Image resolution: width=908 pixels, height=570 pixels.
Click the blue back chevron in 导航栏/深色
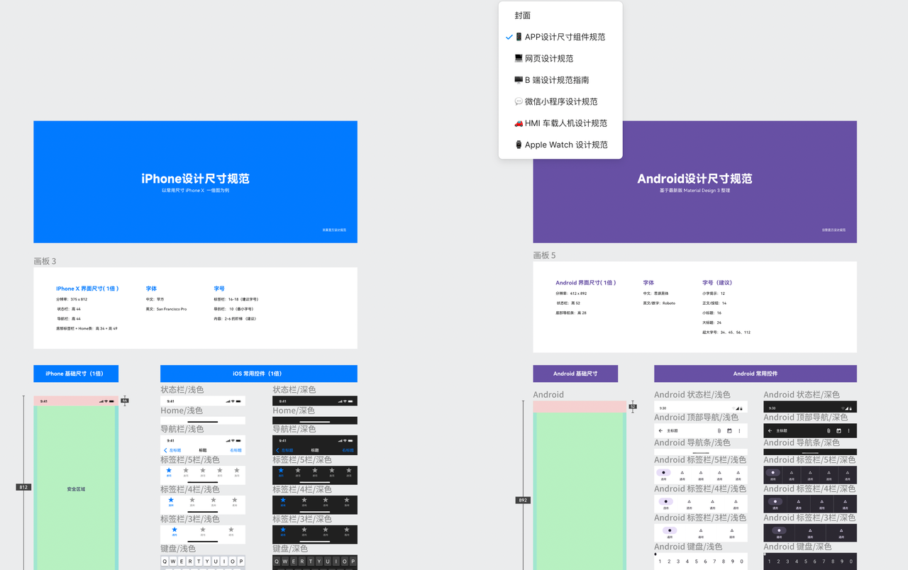(278, 450)
